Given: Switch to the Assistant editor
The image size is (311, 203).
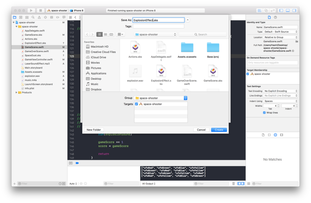Looking at the screenshot, I should tap(266, 11).
